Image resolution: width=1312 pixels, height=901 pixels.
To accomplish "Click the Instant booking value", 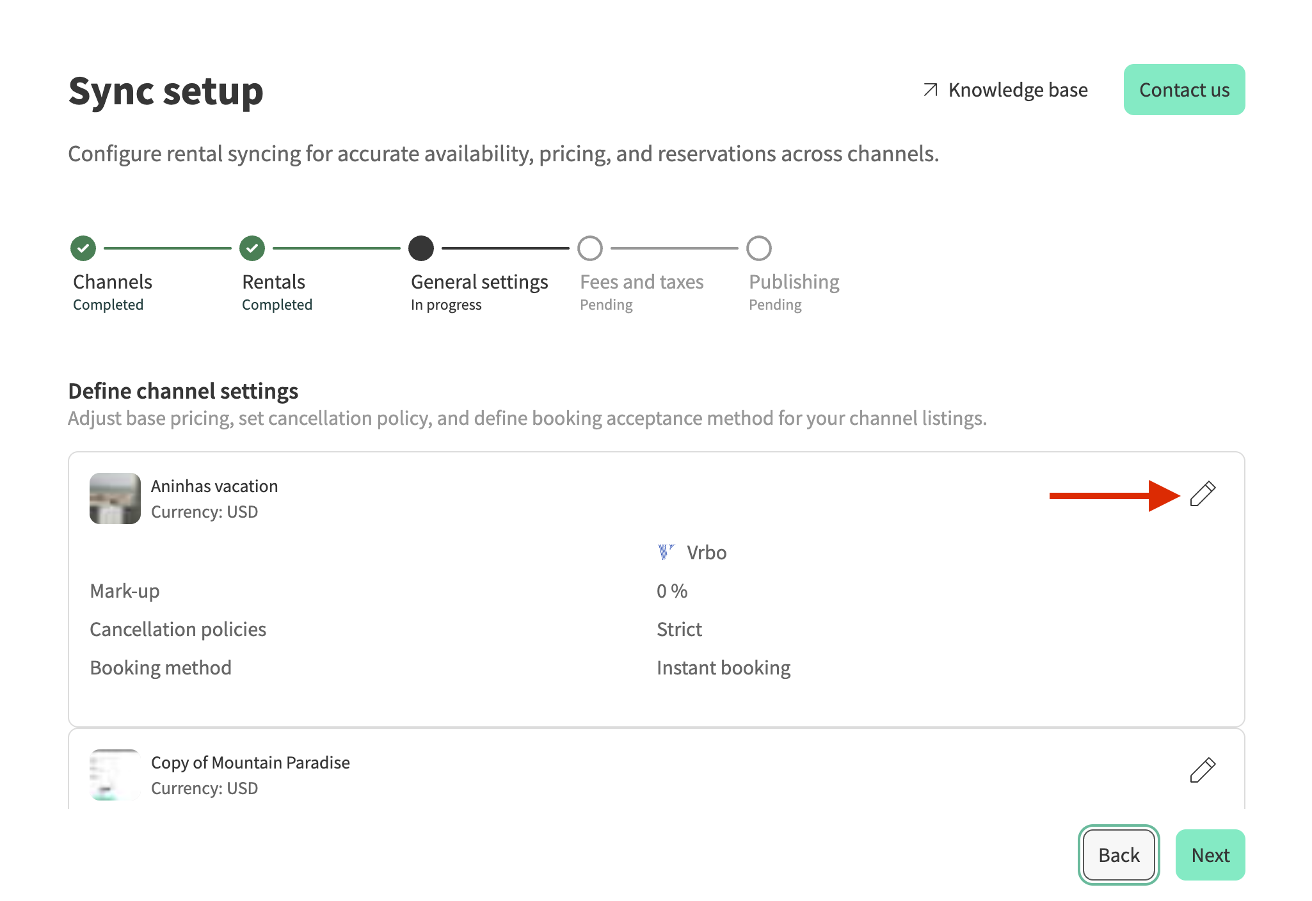I will tap(723, 668).
